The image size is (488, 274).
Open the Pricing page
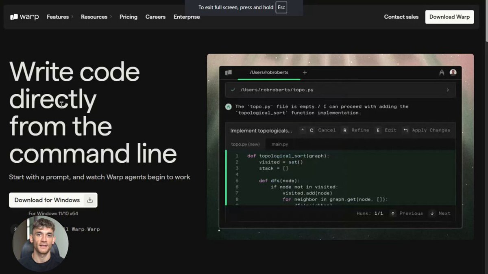[129, 17]
